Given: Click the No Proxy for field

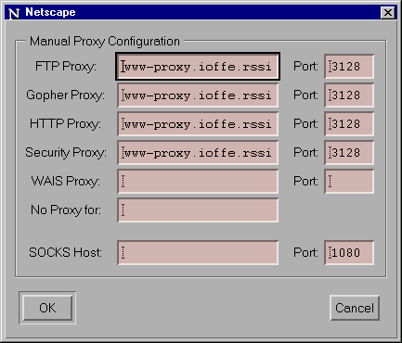Looking at the screenshot, I should pos(198,210).
